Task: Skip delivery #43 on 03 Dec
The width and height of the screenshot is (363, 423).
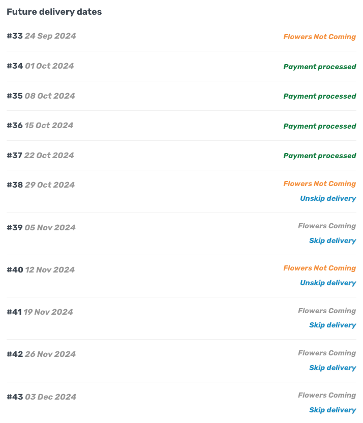Action: 332,410
